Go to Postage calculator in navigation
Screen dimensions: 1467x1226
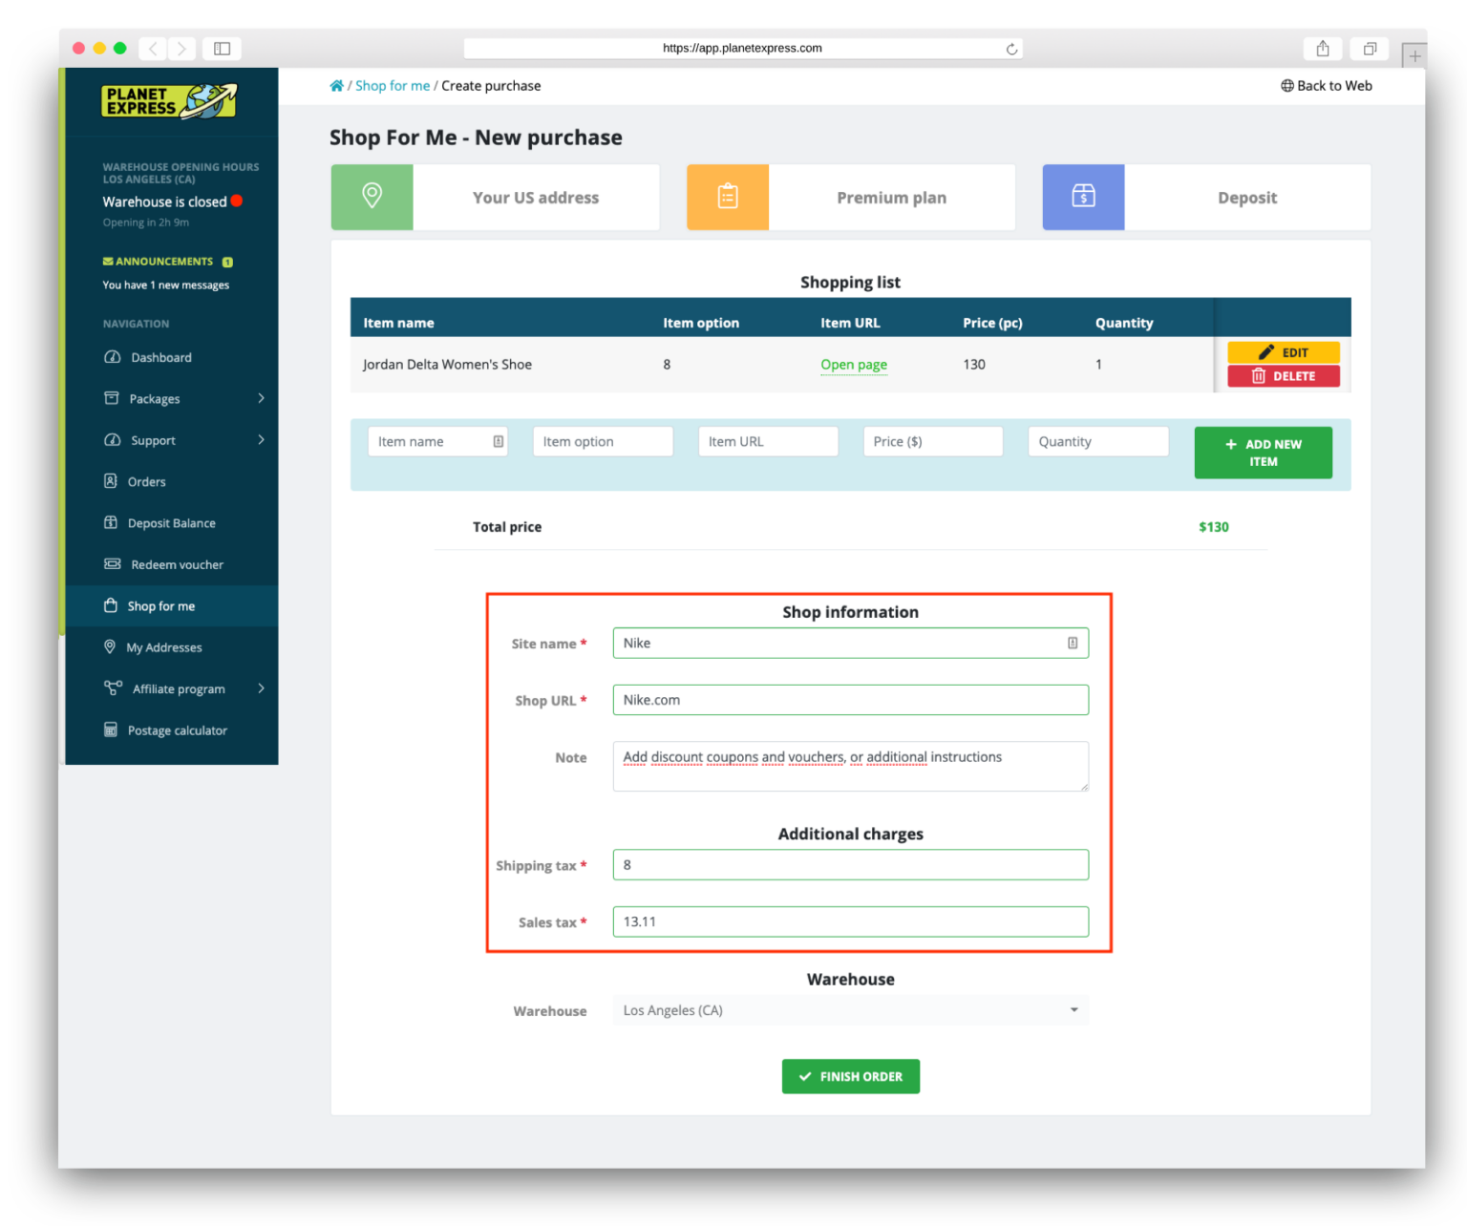coord(177,730)
